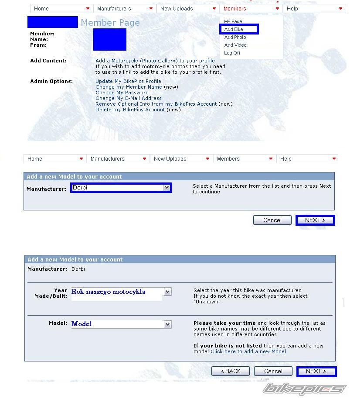This screenshot has width=357, height=399.
Task: Open the red Members menu in top bar
Action: point(252,9)
